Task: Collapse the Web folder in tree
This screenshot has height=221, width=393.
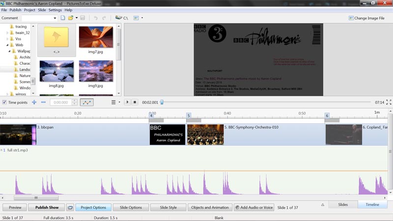Action: pos(7,45)
